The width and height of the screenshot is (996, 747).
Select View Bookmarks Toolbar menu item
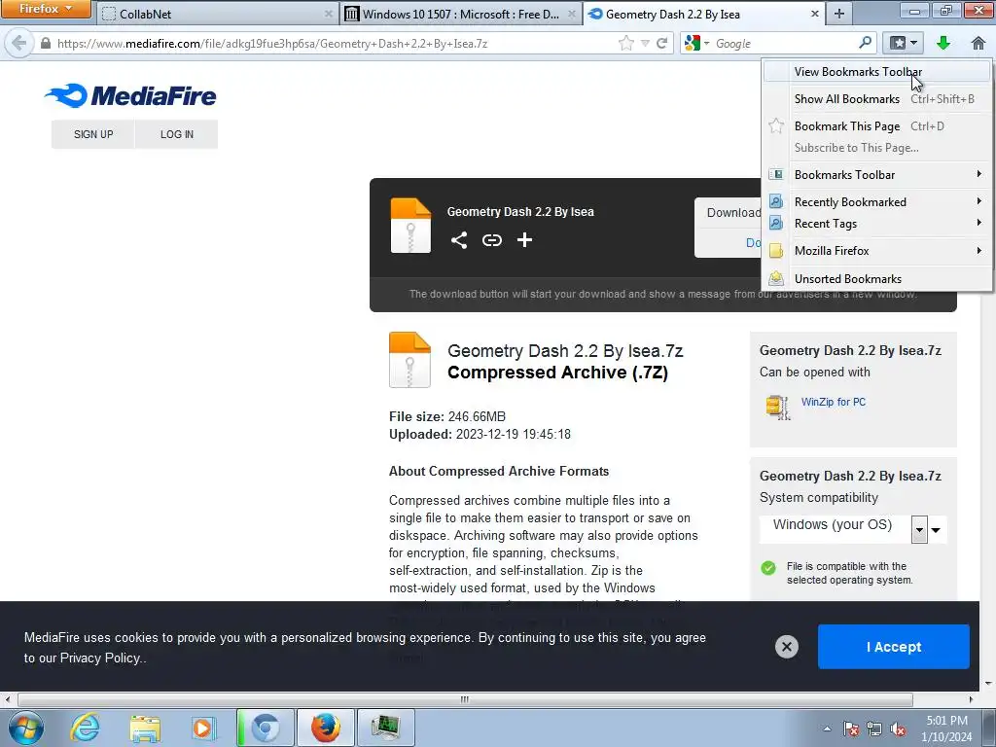pyautogui.click(x=877, y=72)
